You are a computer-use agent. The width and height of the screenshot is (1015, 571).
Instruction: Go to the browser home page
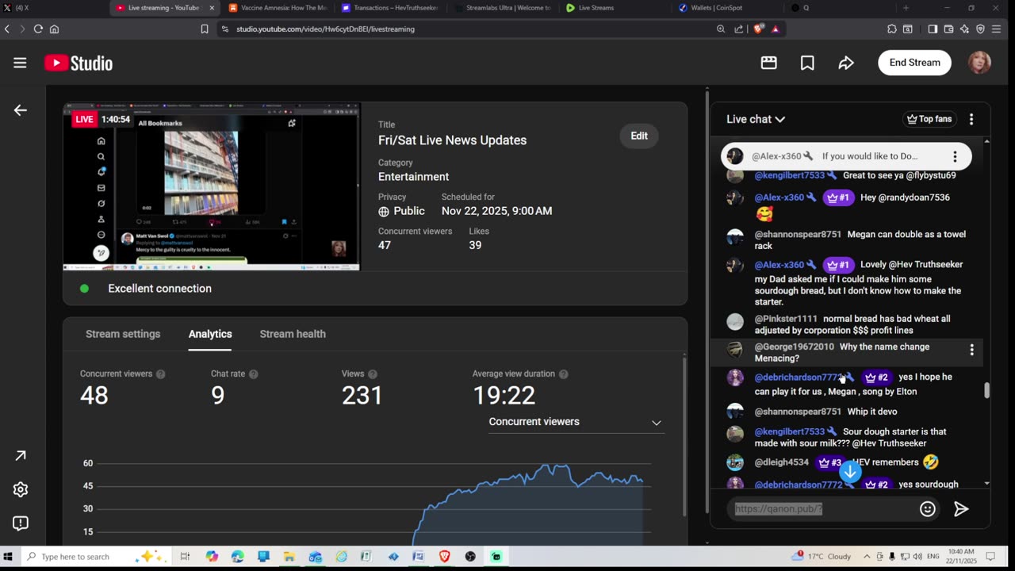pos(54,29)
